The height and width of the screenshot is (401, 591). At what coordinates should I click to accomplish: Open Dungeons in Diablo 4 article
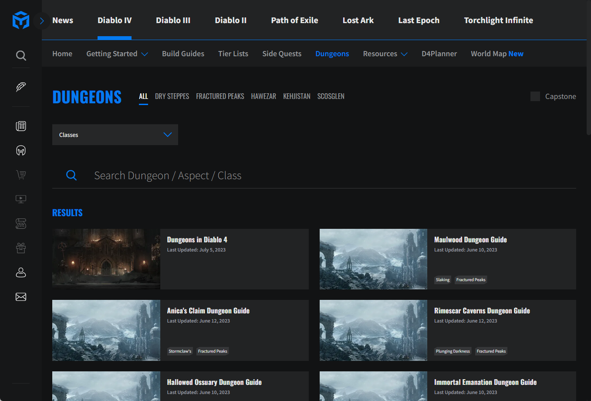pyautogui.click(x=197, y=240)
